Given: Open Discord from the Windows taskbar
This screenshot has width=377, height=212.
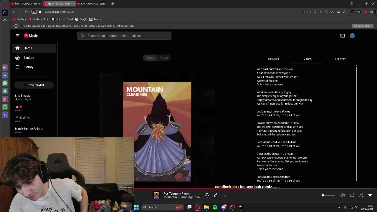Looking at the screenshot, I should 224,207.
